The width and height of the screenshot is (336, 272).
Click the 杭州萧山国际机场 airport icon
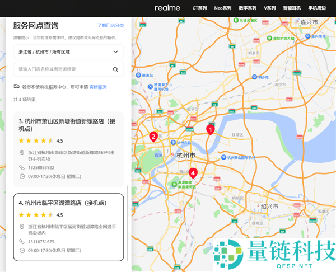223,157
